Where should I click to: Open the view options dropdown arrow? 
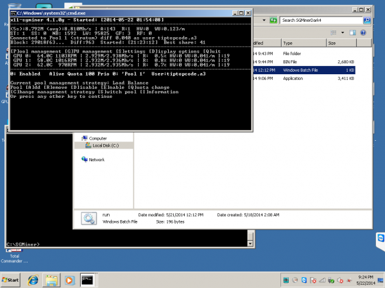click(x=343, y=33)
